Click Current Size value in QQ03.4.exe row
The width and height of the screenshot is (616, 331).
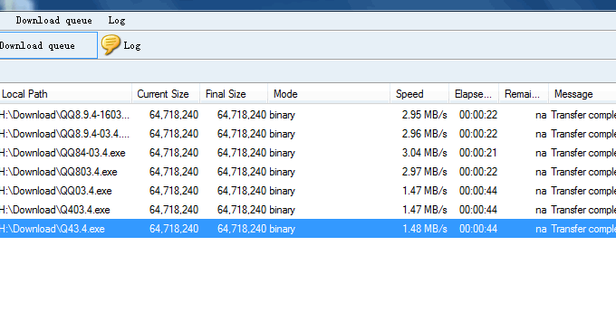click(174, 191)
